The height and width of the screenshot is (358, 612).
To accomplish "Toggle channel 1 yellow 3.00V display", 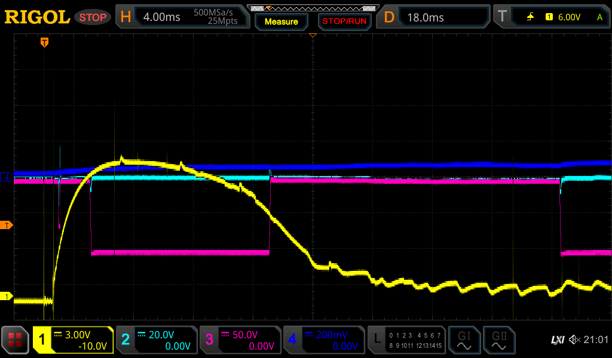I will (74, 340).
